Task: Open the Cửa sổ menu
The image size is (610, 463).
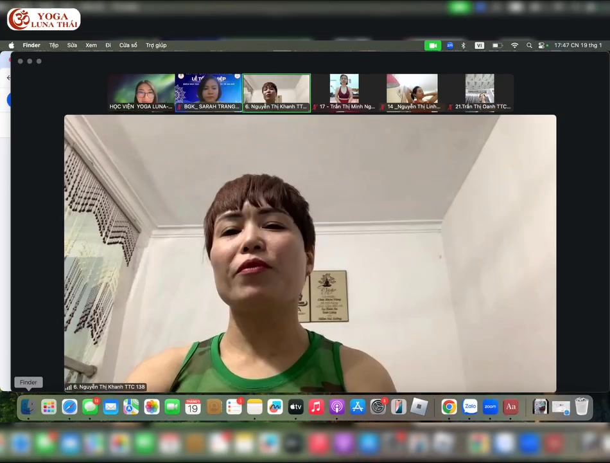Action: [128, 46]
